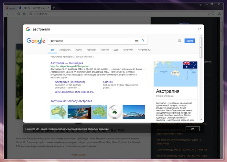Click the send-to-flow arrow icon in address bar
The image size is (227, 162).
pyautogui.click(x=209, y=14)
